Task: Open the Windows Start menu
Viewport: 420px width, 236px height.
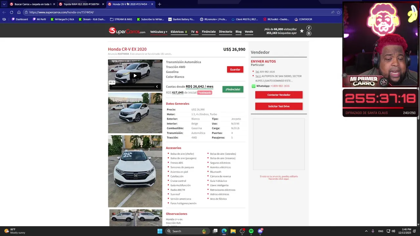Action: coord(160,231)
